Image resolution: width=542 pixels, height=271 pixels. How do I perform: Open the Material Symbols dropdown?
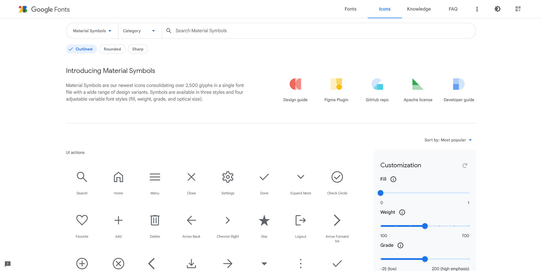pyautogui.click(x=92, y=30)
